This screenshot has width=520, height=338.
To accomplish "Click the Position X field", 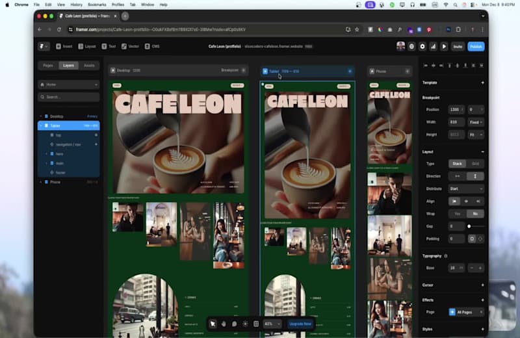I will [456, 109].
